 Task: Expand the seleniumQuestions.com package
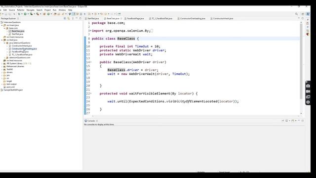(4, 57)
